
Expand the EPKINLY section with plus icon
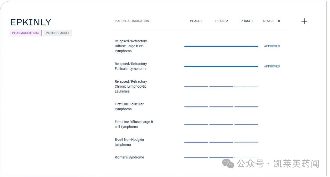304,21
